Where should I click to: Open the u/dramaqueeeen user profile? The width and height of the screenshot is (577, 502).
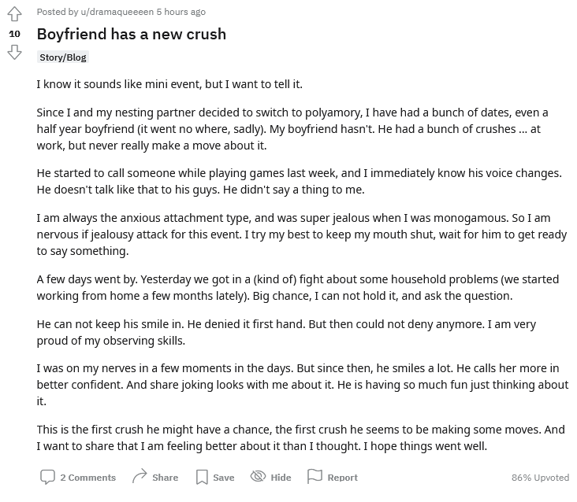point(117,12)
